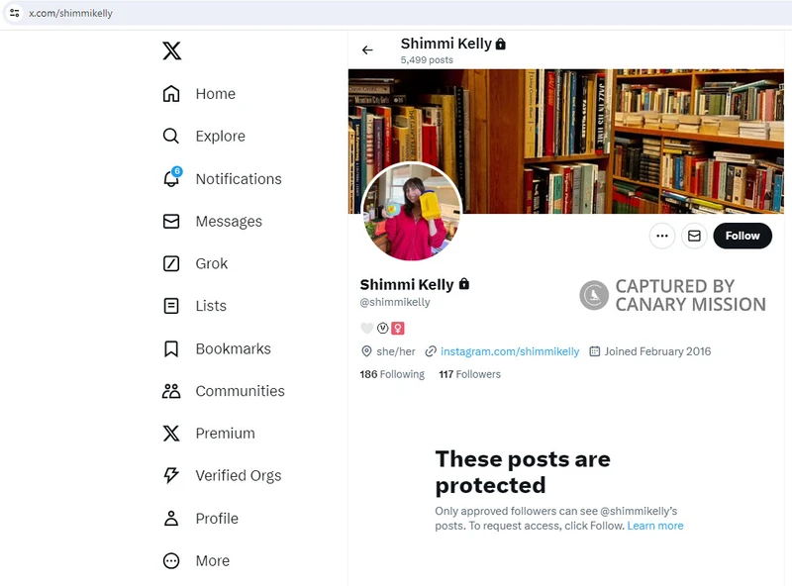Click the X logo in sidebar
Screen dimensions: 792x586
(x=171, y=50)
